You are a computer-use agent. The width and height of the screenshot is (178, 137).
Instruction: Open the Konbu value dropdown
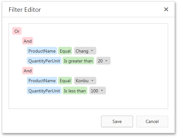85,81
